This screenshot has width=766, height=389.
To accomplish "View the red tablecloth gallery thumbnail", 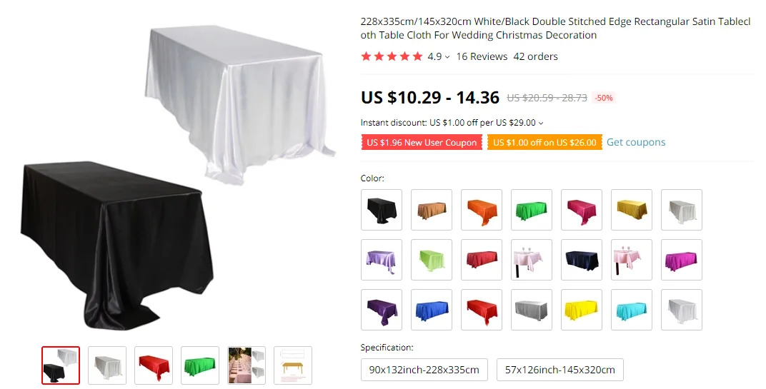I will coord(154,365).
